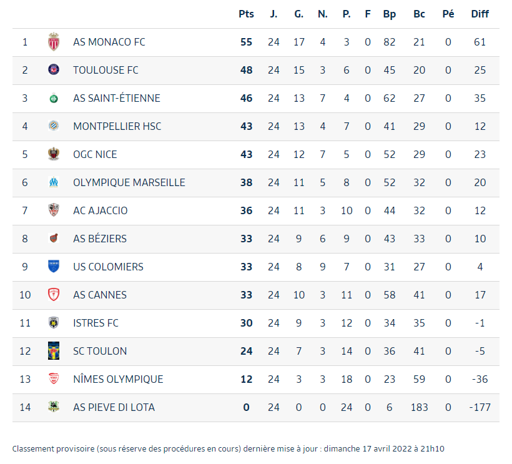Image resolution: width=512 pixels, height=464 pixels.
Task: Click the AS Monaco FC club crest
Action: [x=54, y=42]
